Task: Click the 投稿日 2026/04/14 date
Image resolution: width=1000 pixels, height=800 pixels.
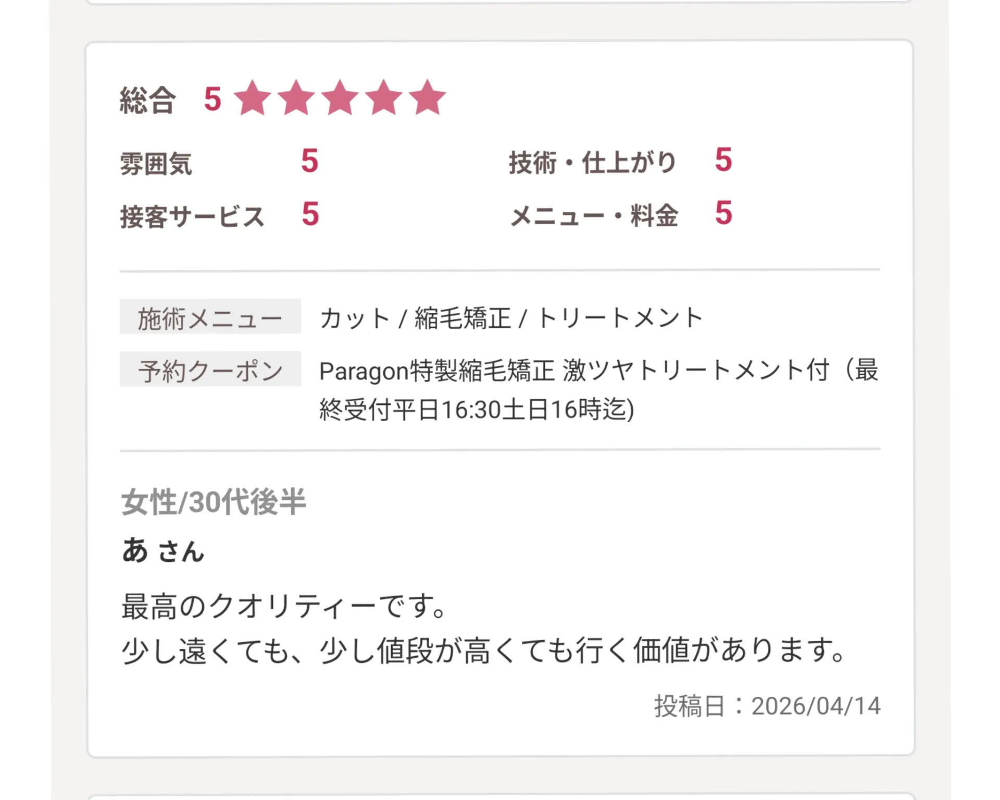Action: [767, 706]
